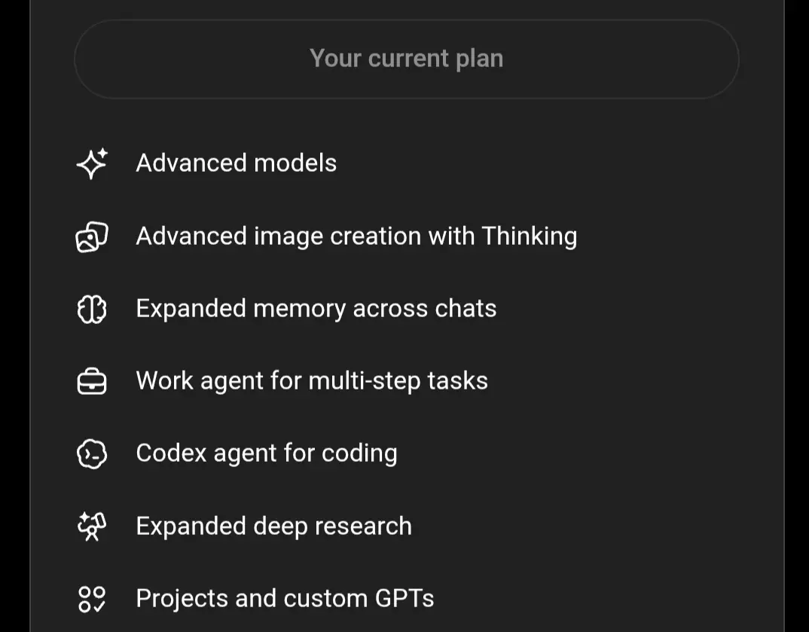The width and height of the screenshot is (809, 632).
Task: Choose Work agent for multi-step tasks
Action: 312,380
